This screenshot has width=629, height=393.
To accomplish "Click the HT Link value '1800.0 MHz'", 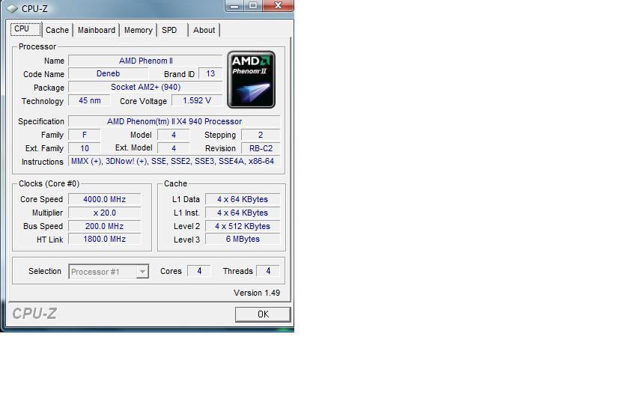I will pyautogui.click(x=104, y=239).
